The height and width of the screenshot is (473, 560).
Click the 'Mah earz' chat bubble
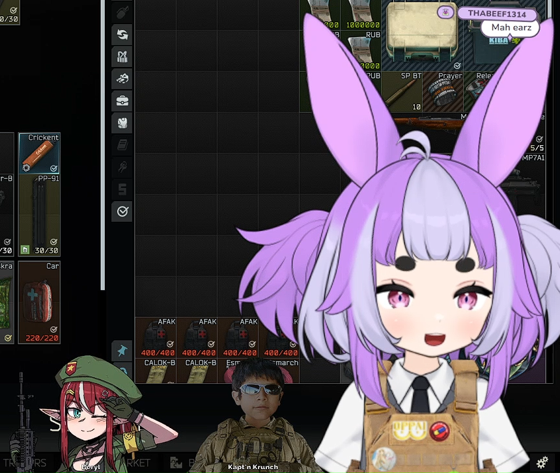point(511,27)
